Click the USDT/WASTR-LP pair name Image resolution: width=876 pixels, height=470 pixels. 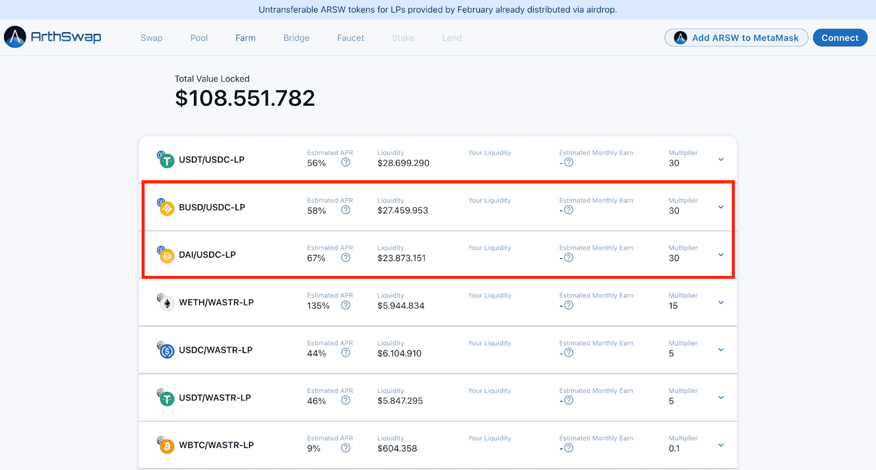(x=215, y=398)
